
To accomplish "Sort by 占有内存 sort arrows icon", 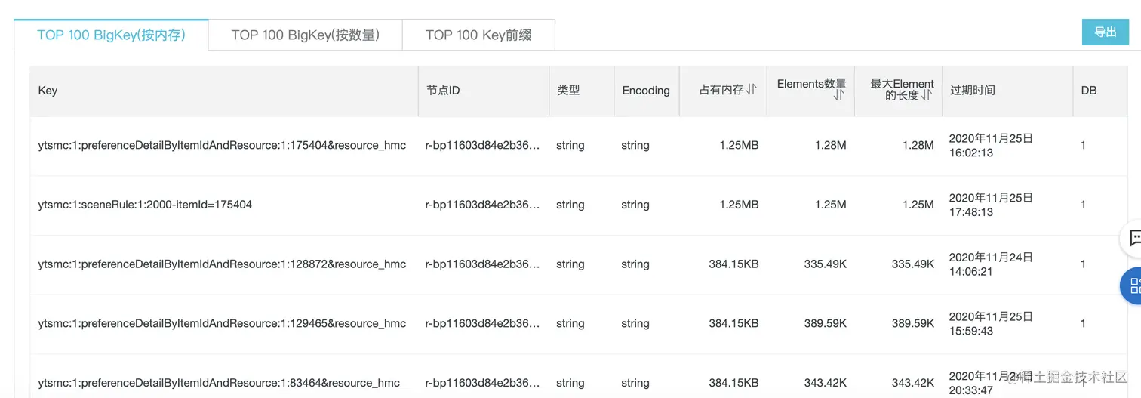I will pos(751,90).
